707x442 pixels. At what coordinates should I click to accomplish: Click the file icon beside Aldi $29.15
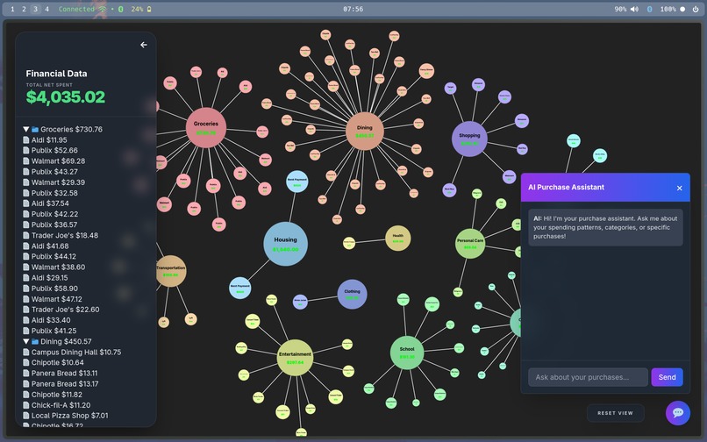pos(26,278)
